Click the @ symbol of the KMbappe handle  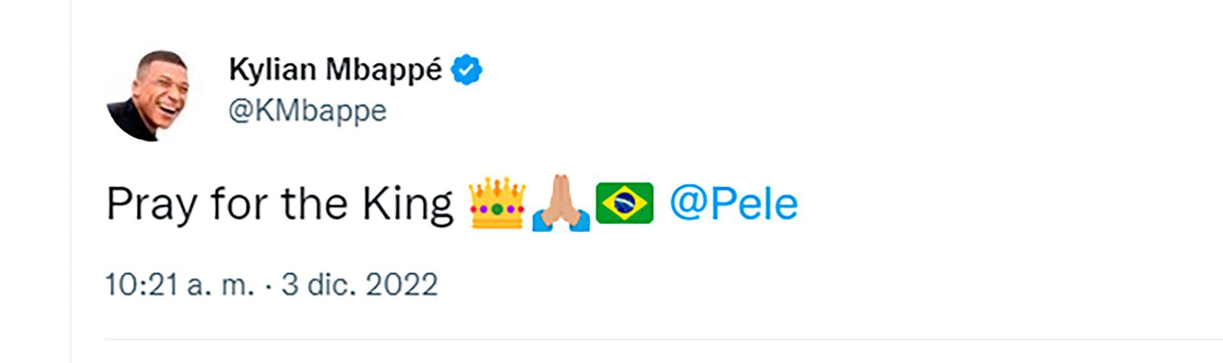click(241, 111)
